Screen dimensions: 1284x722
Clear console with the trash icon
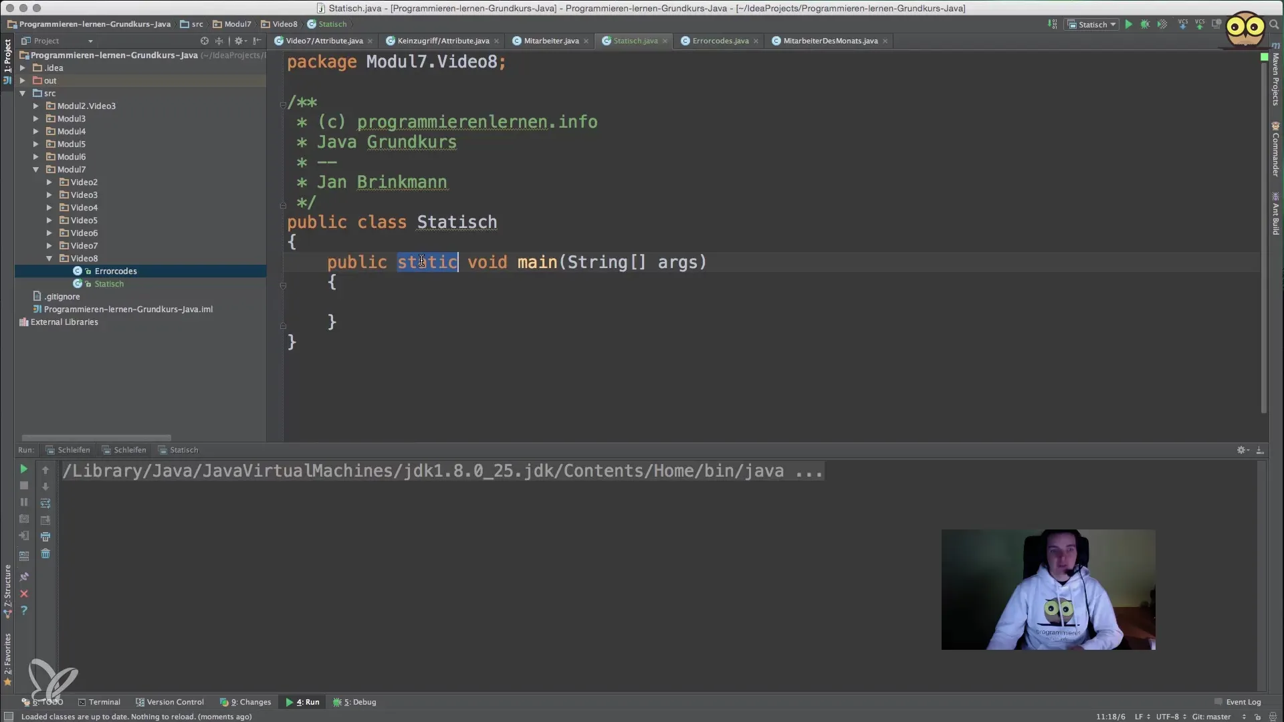pos(45,554)
